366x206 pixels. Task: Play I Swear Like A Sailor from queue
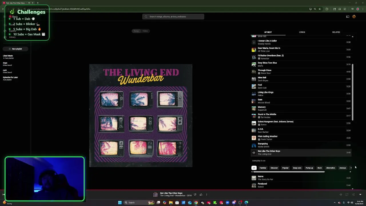pyautogui.click(x=301, y=42)
